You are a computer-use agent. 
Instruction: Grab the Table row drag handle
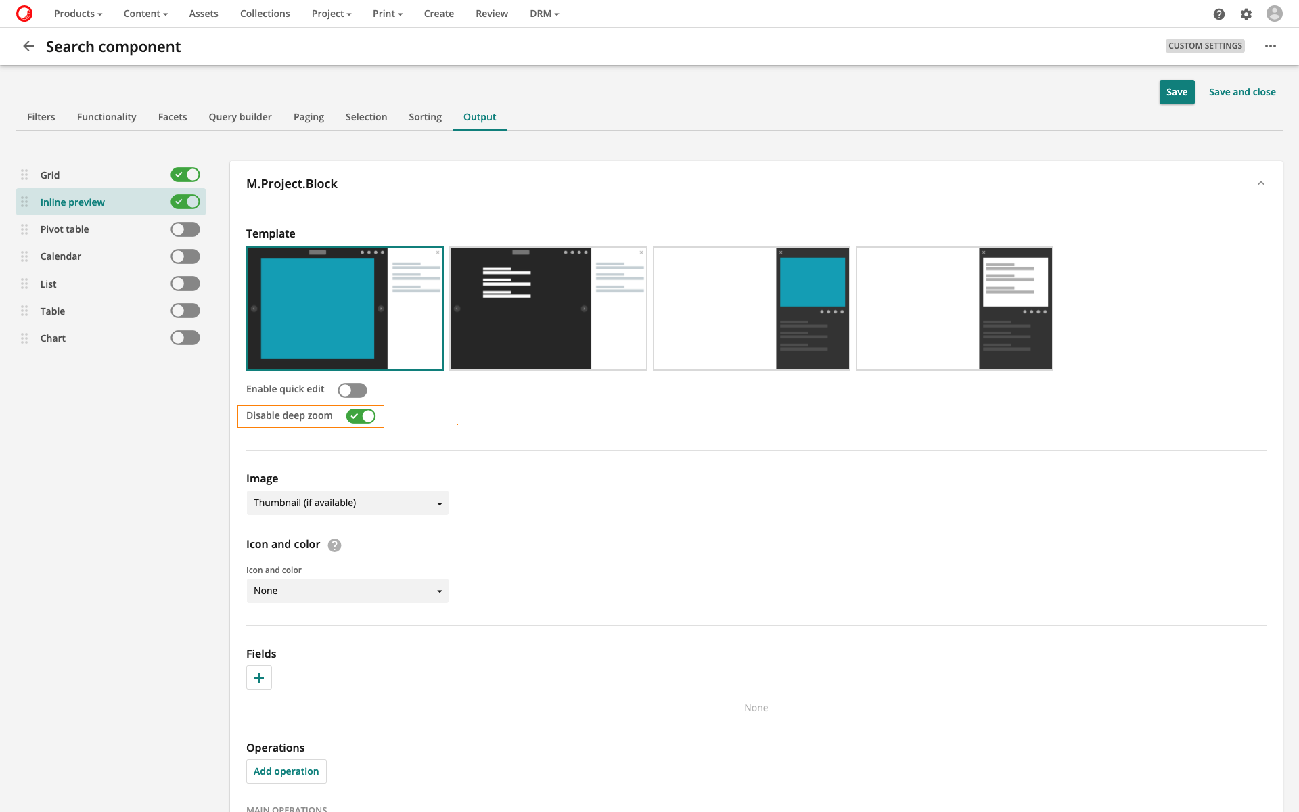coord(24,311)
